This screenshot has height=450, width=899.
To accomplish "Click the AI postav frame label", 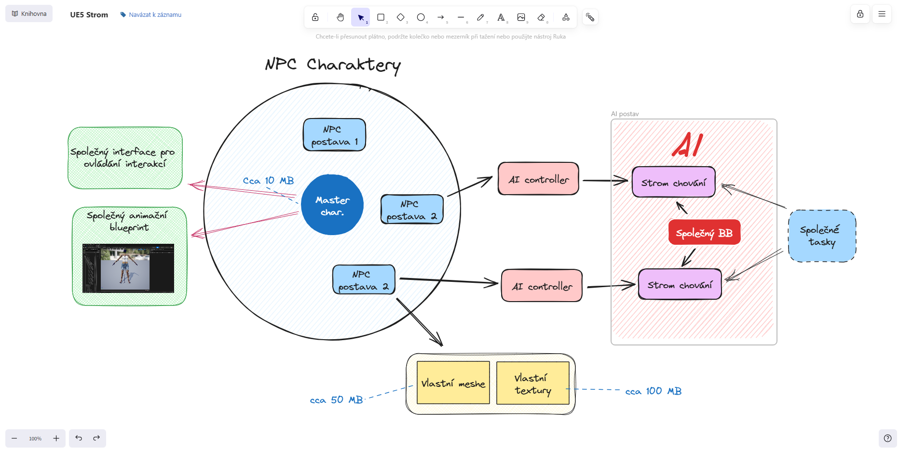I will pos(625,114).
